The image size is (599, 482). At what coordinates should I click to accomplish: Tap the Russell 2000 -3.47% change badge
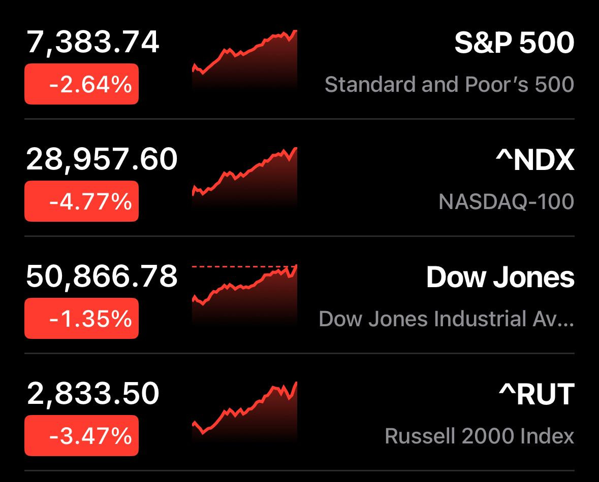81,435
